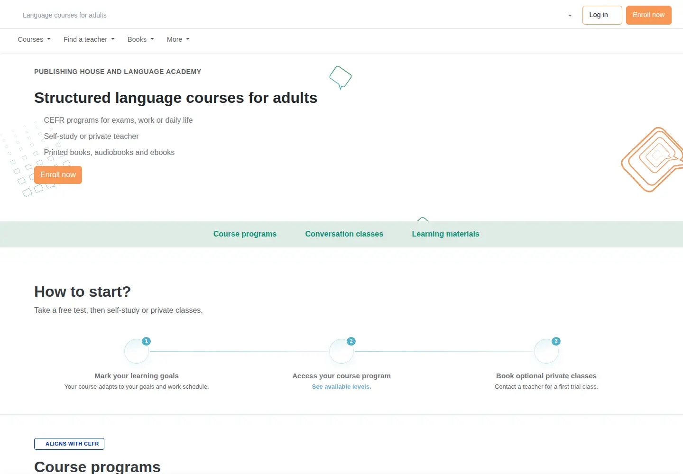
Task: Select the Book optional private classes heading
Action: 546,376
